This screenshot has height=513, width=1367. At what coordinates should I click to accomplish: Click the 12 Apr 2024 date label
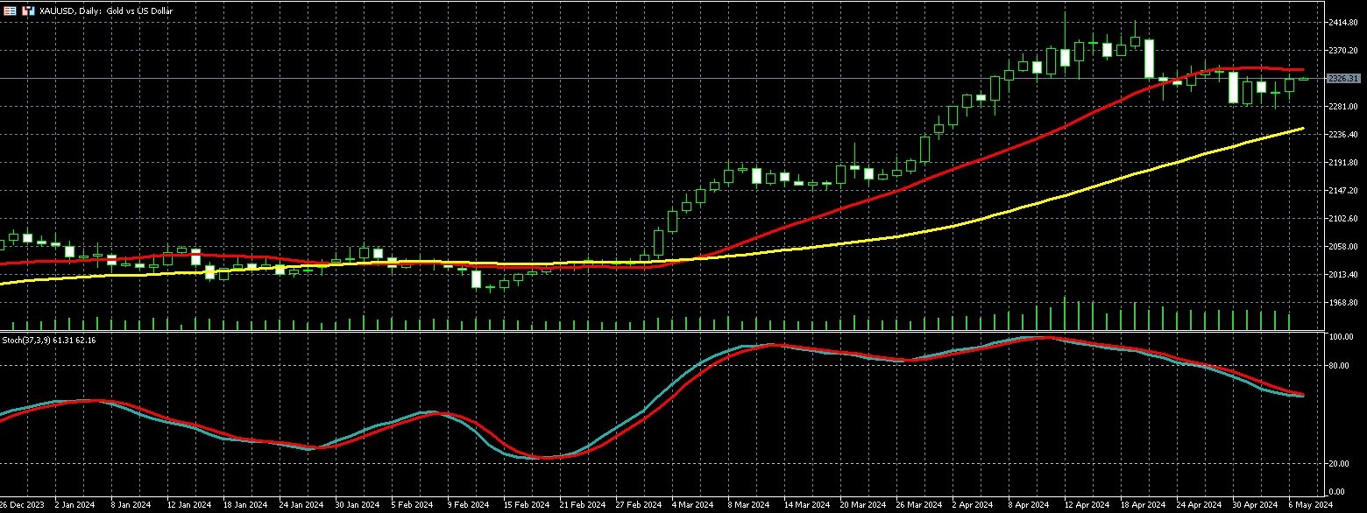click(1086, 505)
